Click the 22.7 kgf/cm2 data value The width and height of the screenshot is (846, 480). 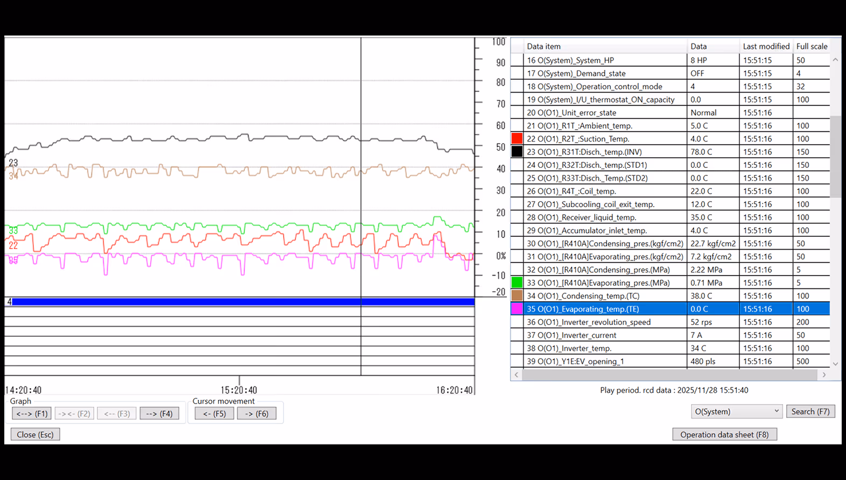[x=713, y=243]
